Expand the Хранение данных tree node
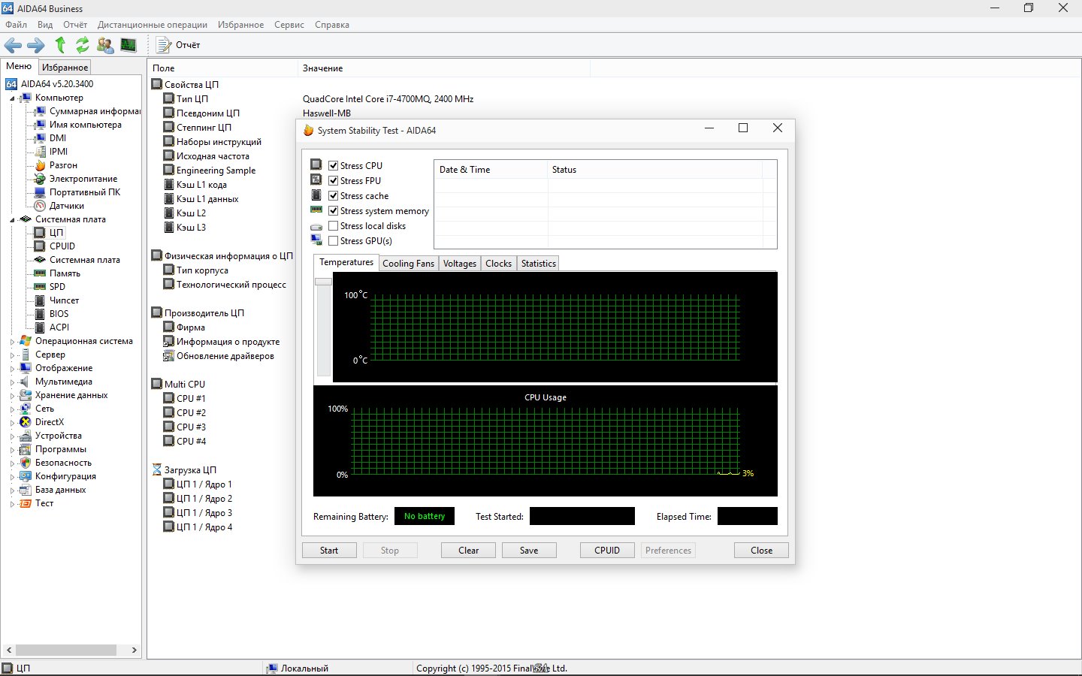The width and height of the screenshot is (1082, 676). (x=12, y=396)
